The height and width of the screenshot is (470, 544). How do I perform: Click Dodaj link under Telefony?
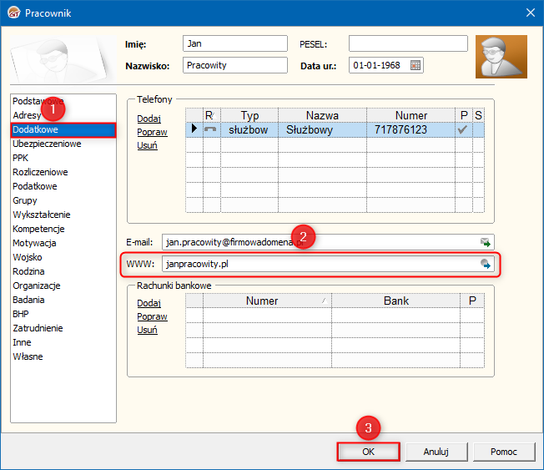pyautogui.click(x=149, y=119)
